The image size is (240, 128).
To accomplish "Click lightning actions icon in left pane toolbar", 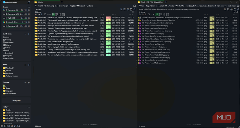I will [x=134, y=9].
